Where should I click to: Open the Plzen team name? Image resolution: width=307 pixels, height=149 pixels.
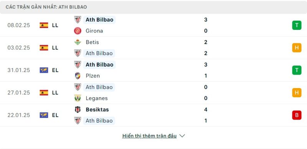click(x=93, y=76)
